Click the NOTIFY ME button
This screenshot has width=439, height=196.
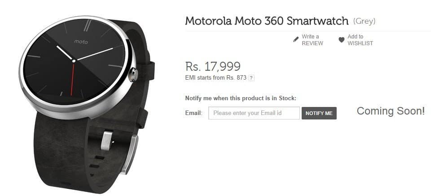319,113
